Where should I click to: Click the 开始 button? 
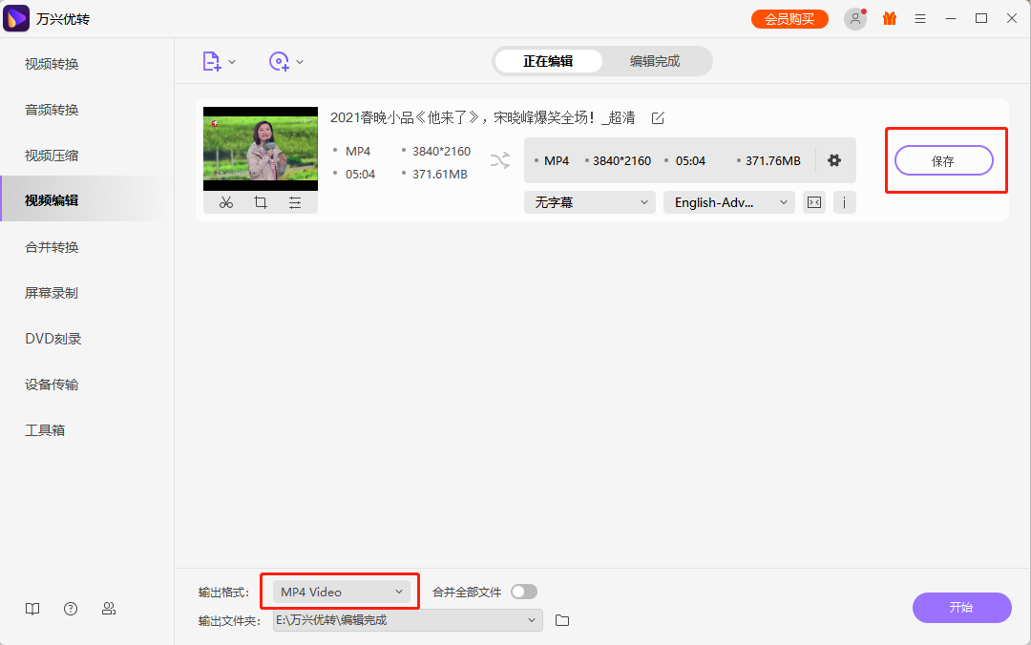(961, 608)
